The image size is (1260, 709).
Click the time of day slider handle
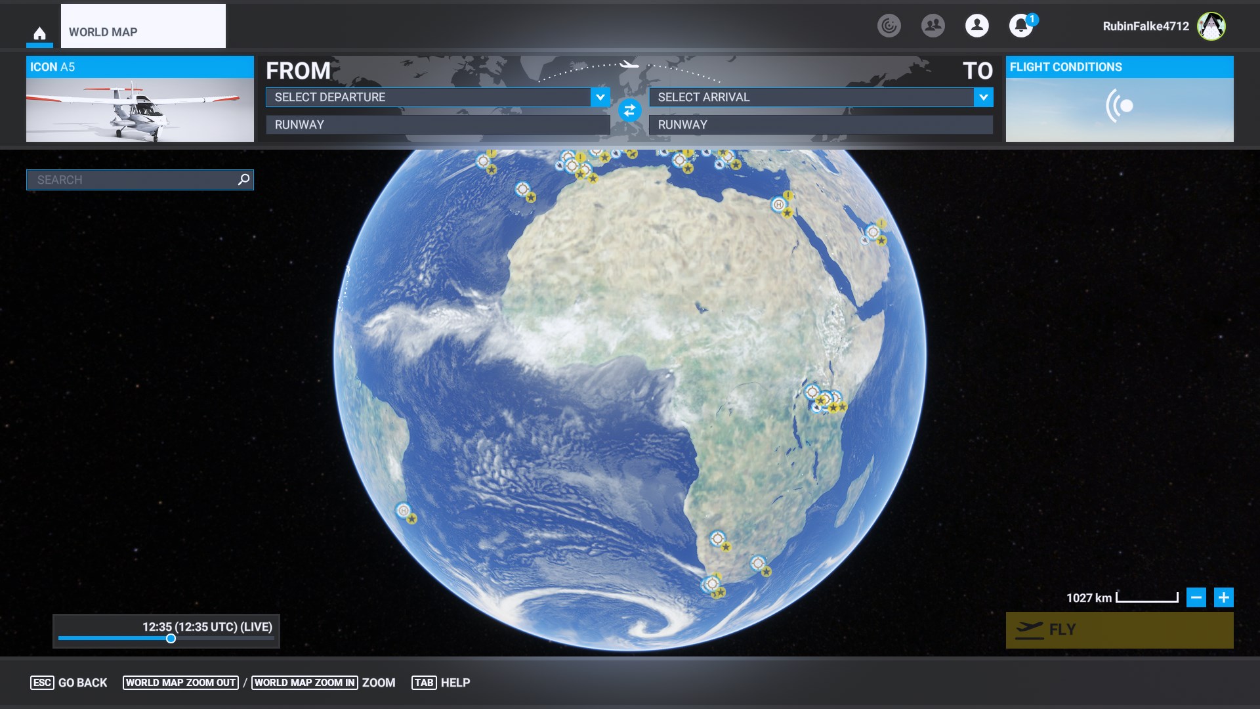pos(171,638)
